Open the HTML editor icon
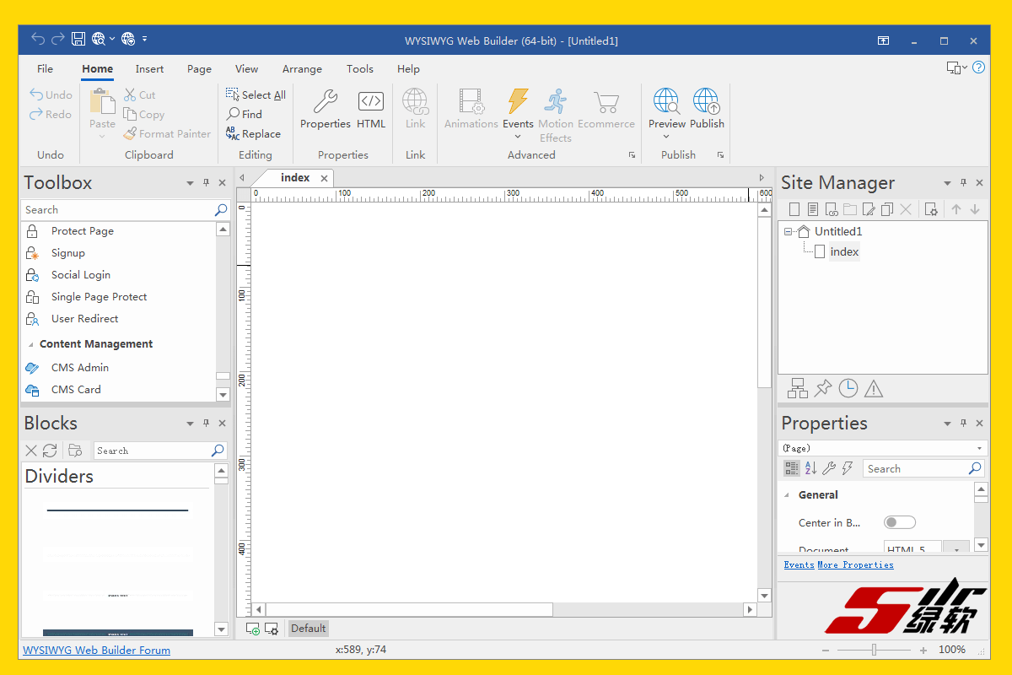Viewport: 1012px width, 675px height. tap(370, 103)
